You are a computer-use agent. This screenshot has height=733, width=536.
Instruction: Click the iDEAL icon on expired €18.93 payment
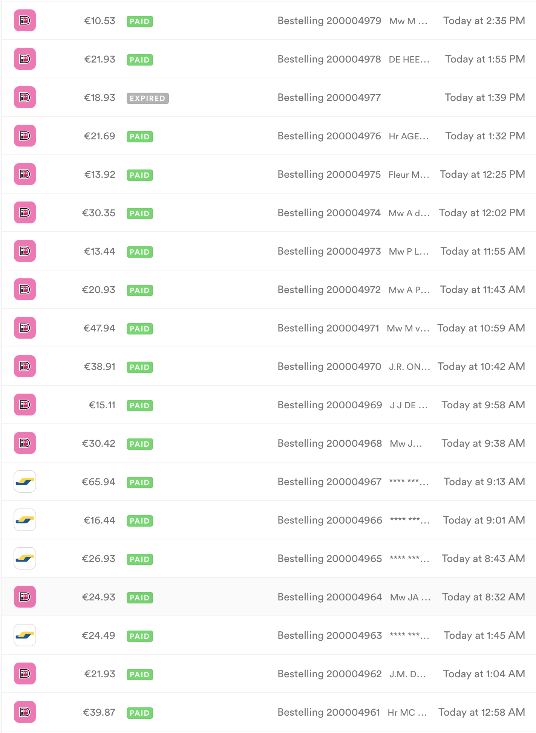(25, 97)
